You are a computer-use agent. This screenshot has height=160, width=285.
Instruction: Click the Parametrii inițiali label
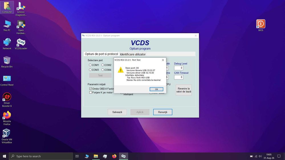click(97, 84)
